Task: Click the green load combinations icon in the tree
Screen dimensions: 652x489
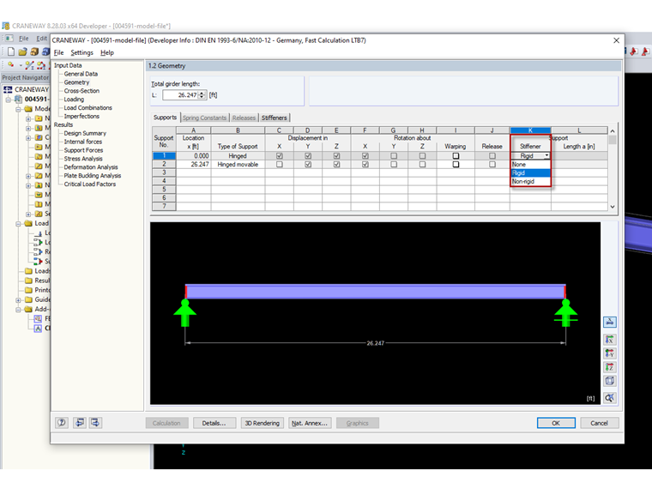Action: [38, 242]
